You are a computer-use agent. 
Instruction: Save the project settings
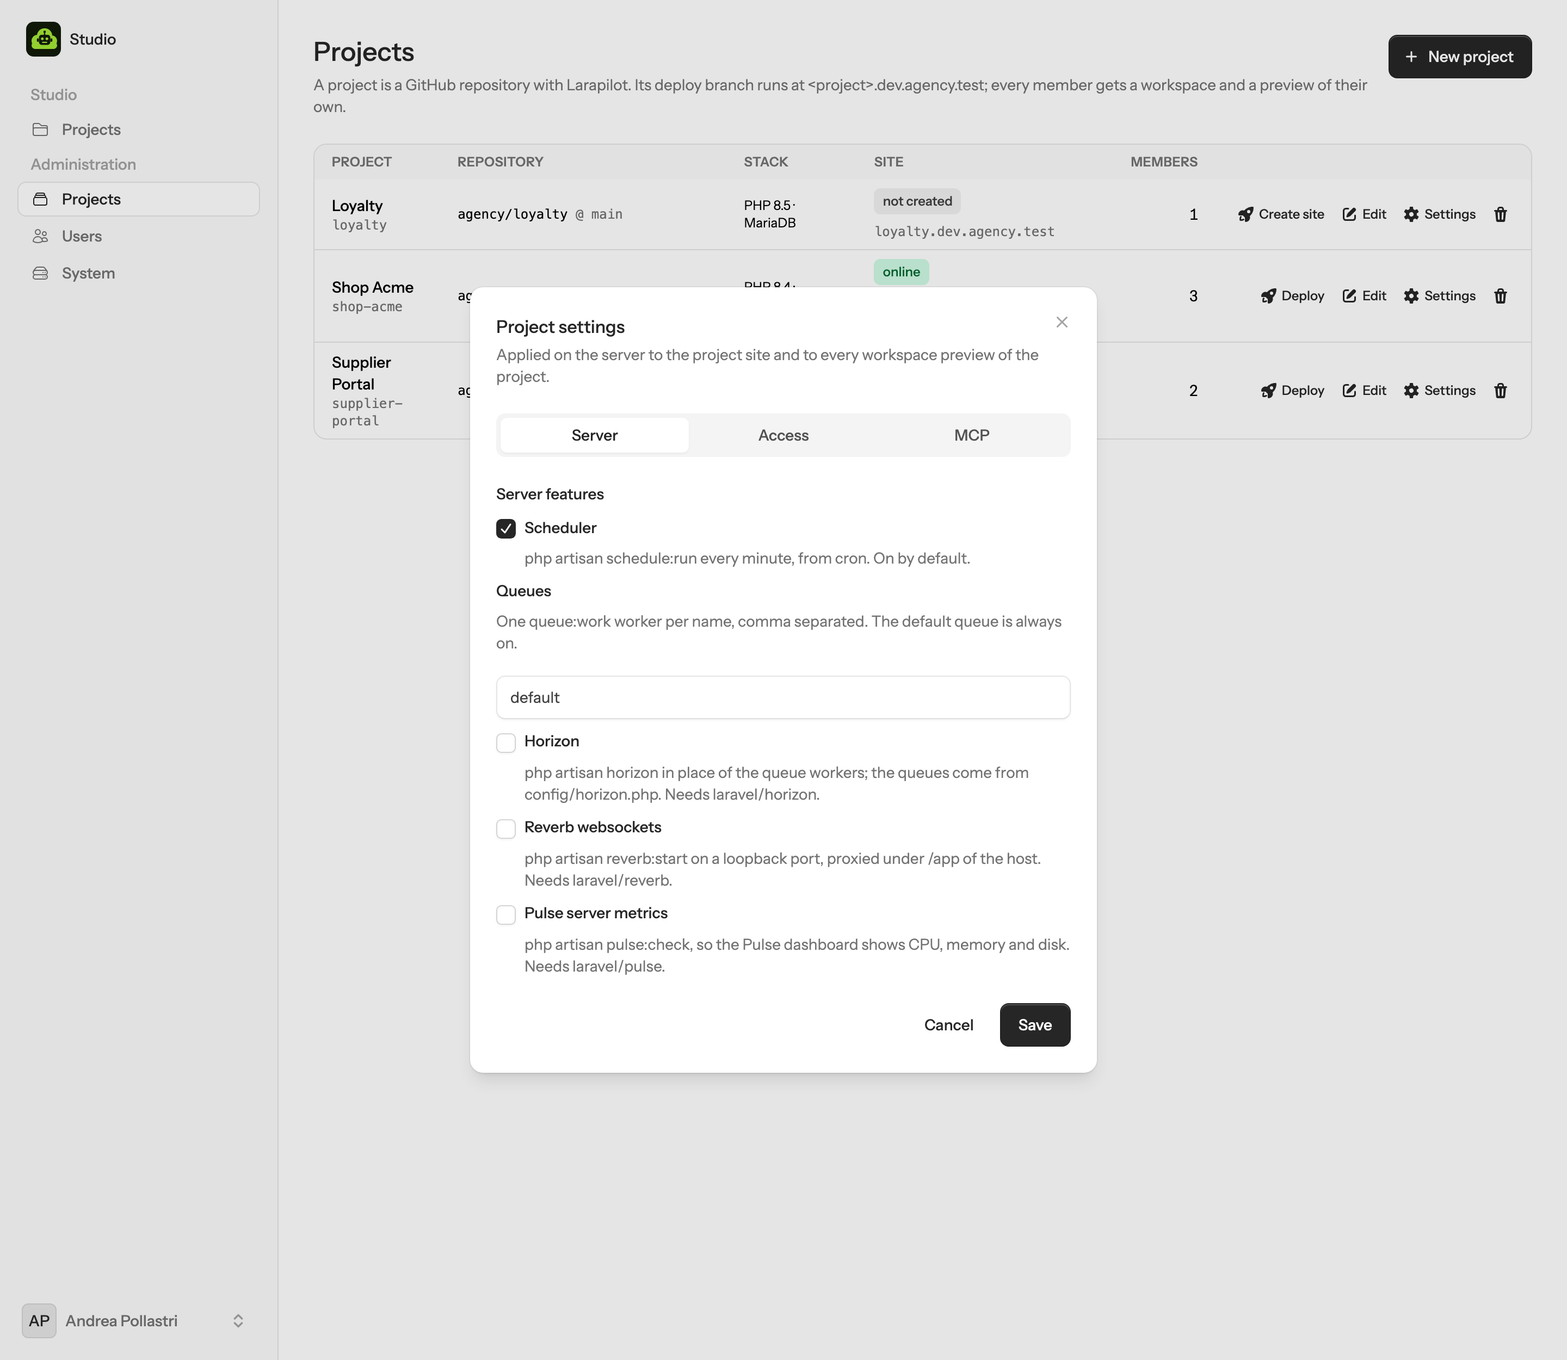pyautogui.click(x=1035, y=1025)
